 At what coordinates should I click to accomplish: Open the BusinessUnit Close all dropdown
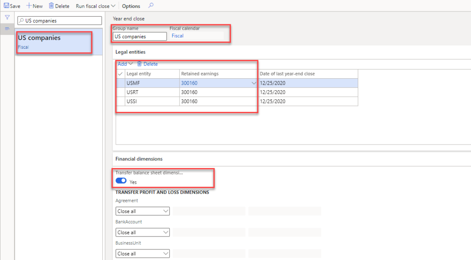point(142,254)
